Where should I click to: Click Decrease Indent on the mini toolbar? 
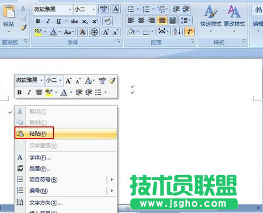(x=79, y=92)
